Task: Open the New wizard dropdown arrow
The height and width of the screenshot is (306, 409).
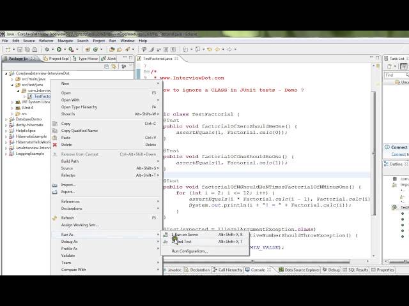Action: 13,50
